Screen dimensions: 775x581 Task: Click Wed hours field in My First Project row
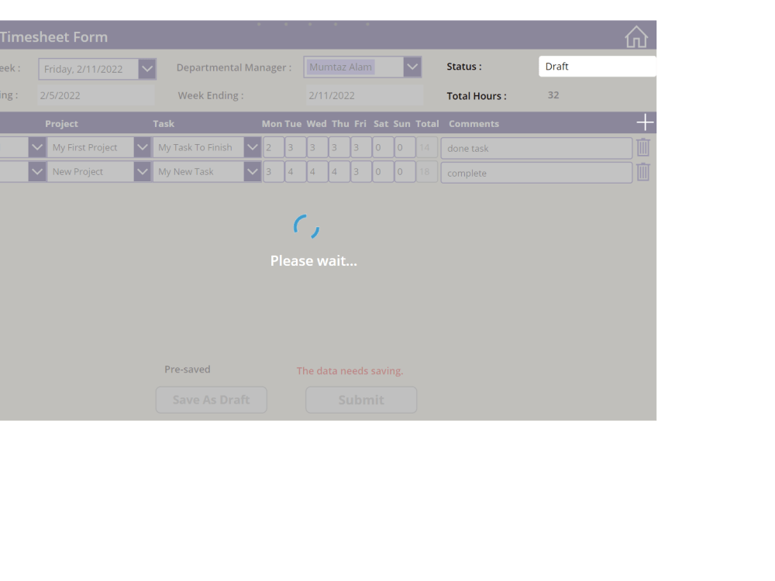click(317, 147)
